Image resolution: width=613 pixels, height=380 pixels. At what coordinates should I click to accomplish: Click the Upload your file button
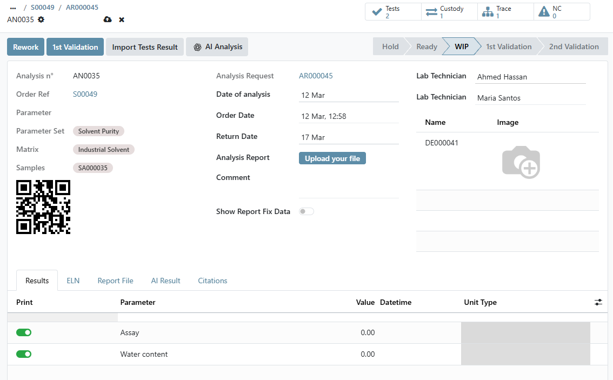(332, 158)
